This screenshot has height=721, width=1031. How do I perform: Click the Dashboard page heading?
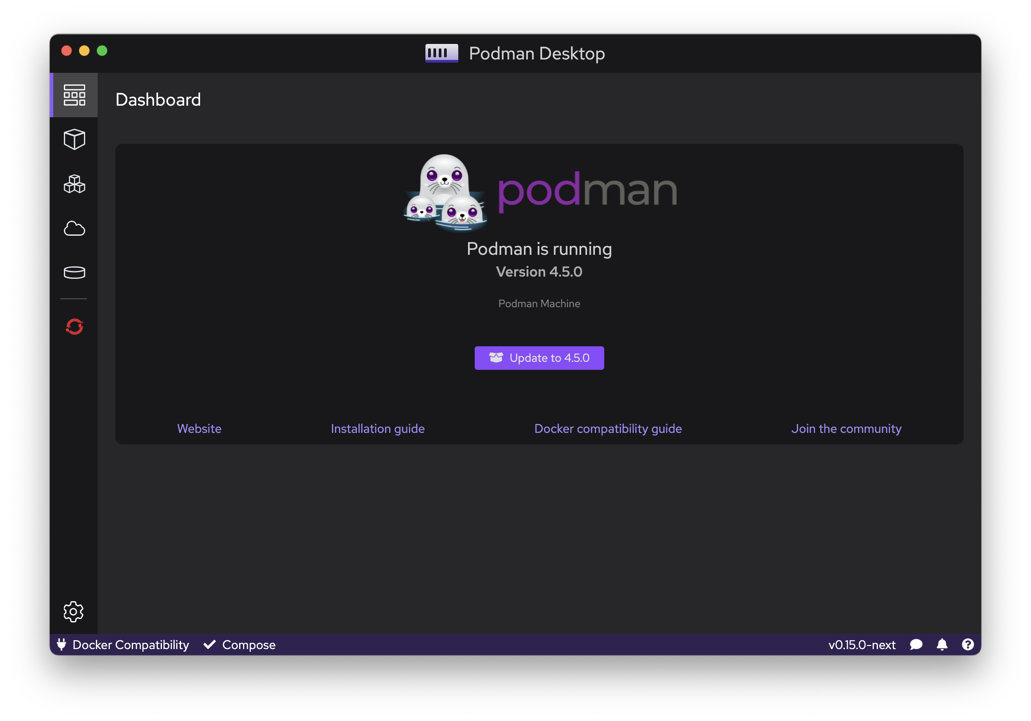[x=158, y=99]
